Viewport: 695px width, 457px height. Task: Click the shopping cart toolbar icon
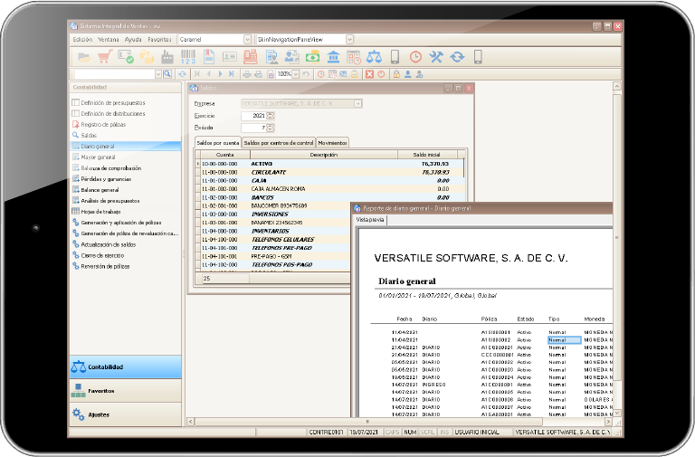[x=104, y=57]
